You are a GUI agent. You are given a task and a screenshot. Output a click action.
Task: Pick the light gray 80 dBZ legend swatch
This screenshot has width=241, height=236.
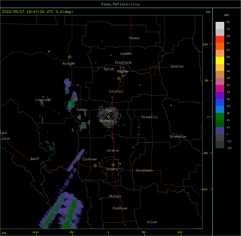tap(220, 26)
